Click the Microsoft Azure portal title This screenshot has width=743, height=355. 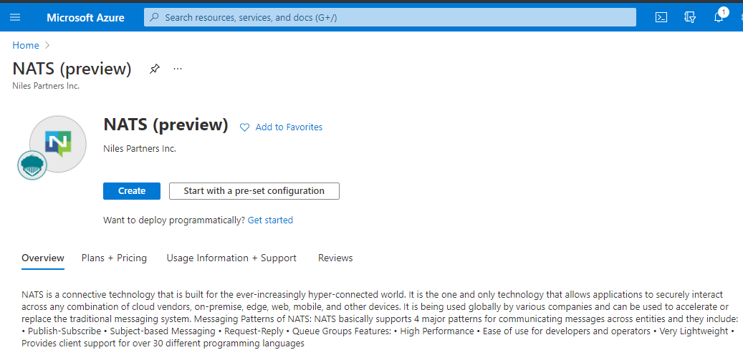click(x=85, y=17)
